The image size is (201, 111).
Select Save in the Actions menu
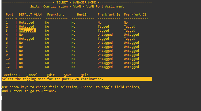67,75
